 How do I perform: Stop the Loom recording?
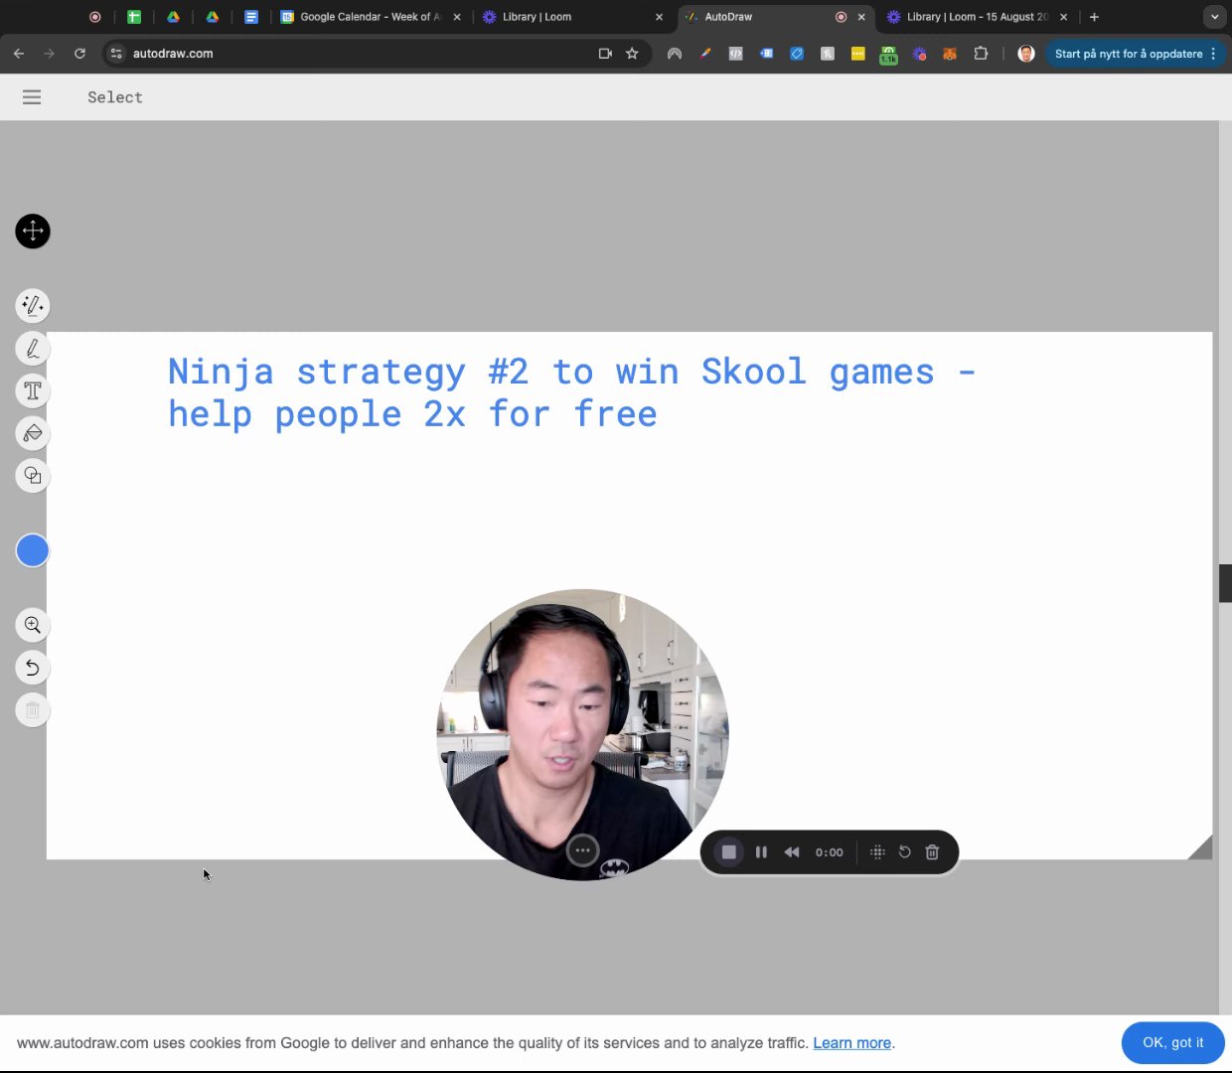click(728, 852)
